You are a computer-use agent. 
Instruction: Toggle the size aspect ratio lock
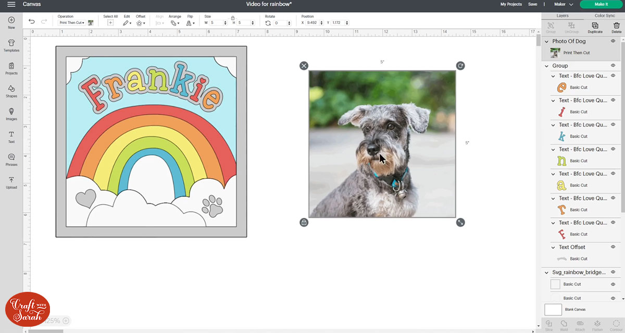(x=232, y=17)
